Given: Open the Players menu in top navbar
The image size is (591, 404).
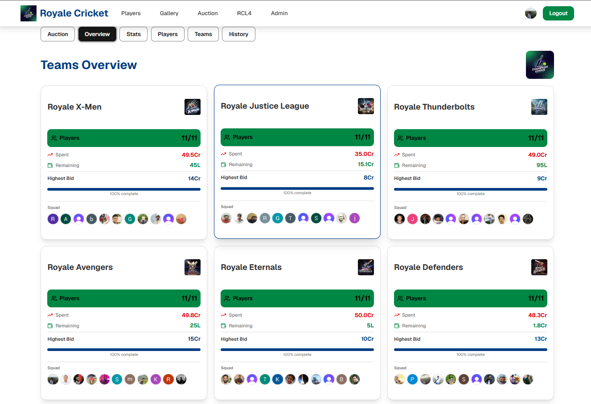Looking at the screenshot, I should point(131,13).
